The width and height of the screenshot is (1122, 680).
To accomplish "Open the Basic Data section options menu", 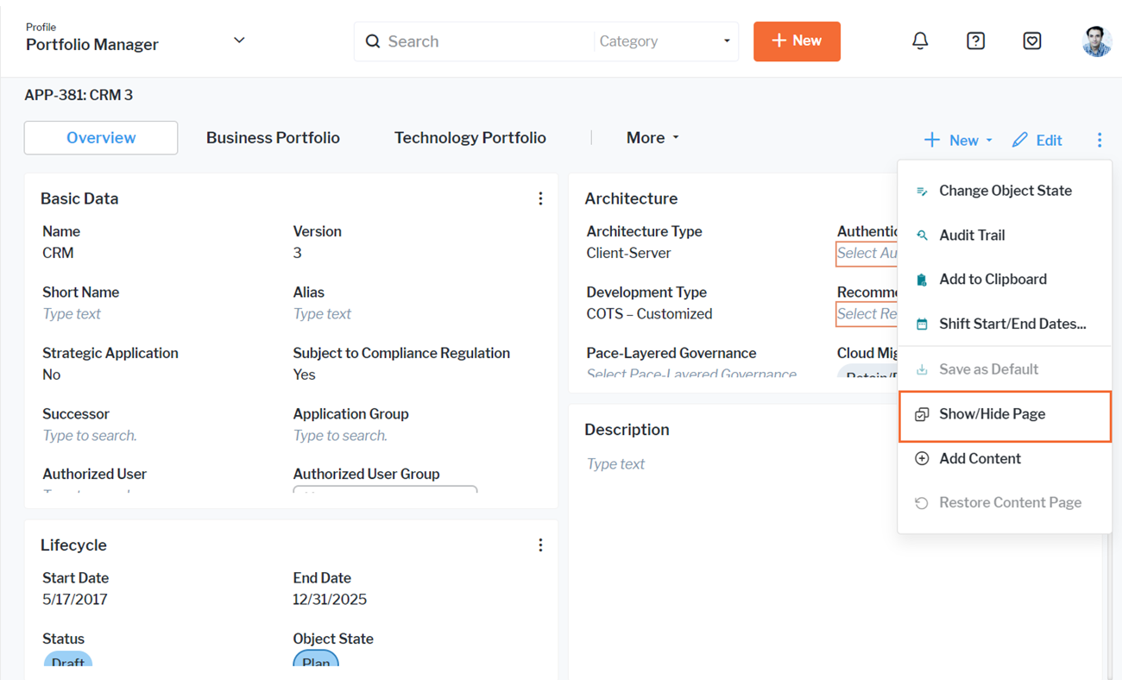I will tap(540, 198).
